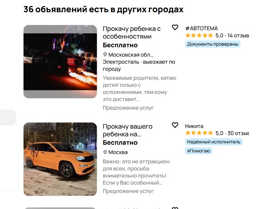Screen dimensions: 276x209
Task: Click the location pin next to Московская обл.
Action: pos(105,55)
